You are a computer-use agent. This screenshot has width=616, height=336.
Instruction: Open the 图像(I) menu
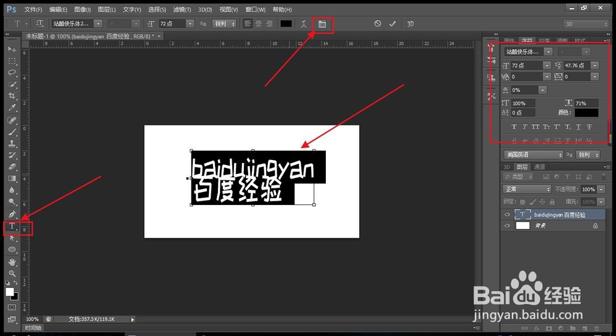83,9
